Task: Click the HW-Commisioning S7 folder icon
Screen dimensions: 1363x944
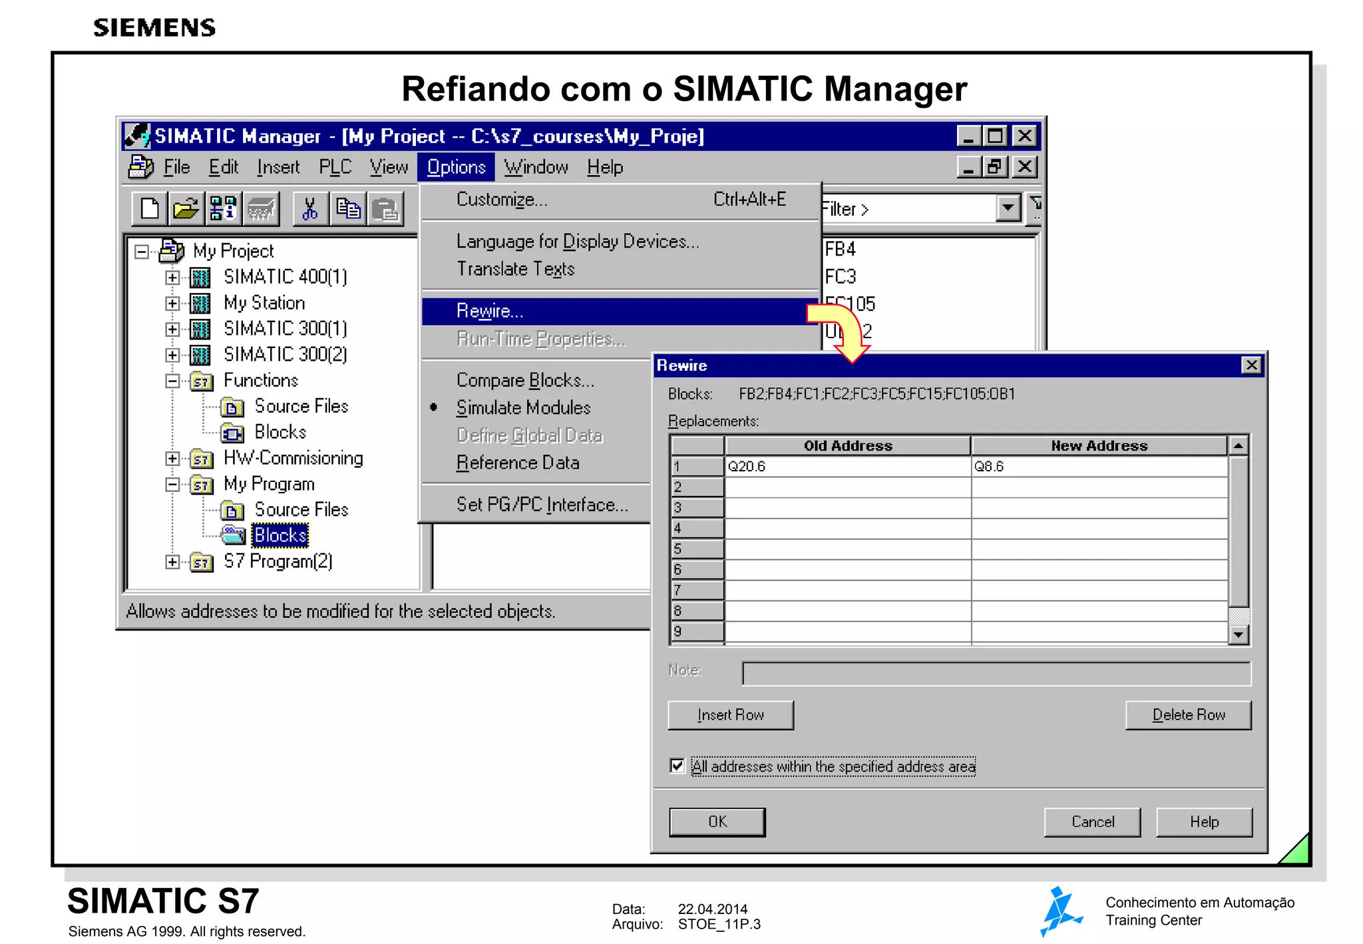Action: pos(201,459)
